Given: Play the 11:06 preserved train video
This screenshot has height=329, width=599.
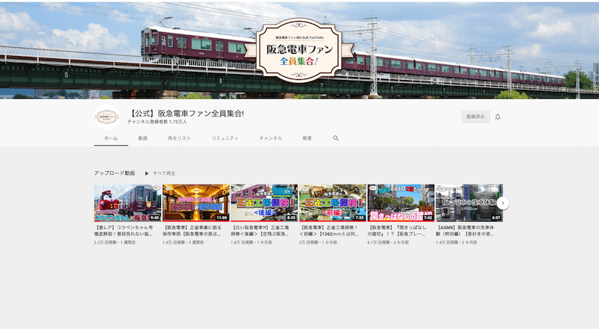Looking at the screenshot, I should click(195, 203).
